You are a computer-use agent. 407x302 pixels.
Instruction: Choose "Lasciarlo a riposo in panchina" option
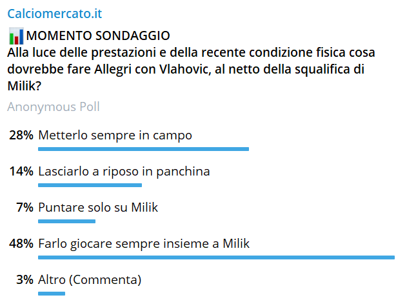124,172
